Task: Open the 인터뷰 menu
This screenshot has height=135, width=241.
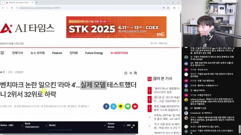Action: (74, 53)
